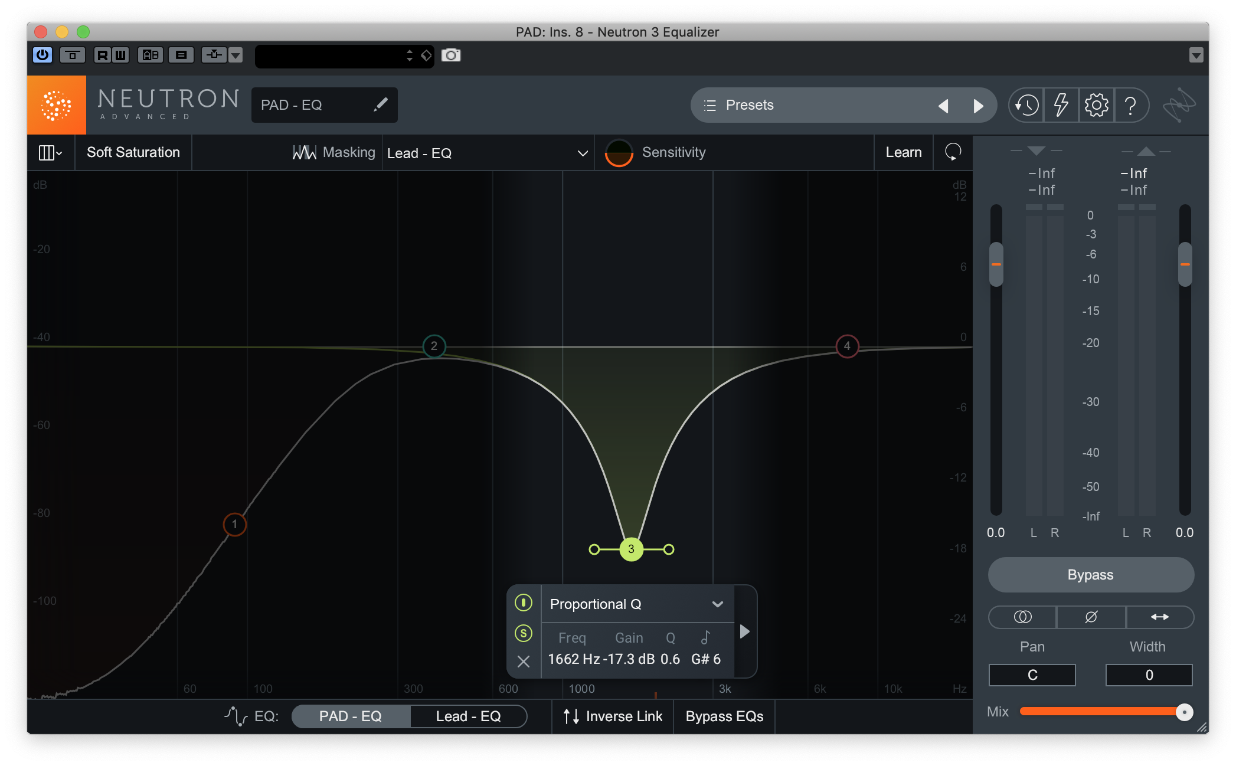Click node 3 left bandwidth handle

tap(594, 549)
